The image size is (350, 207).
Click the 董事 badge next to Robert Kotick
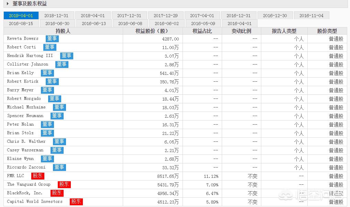pos(52,81)
